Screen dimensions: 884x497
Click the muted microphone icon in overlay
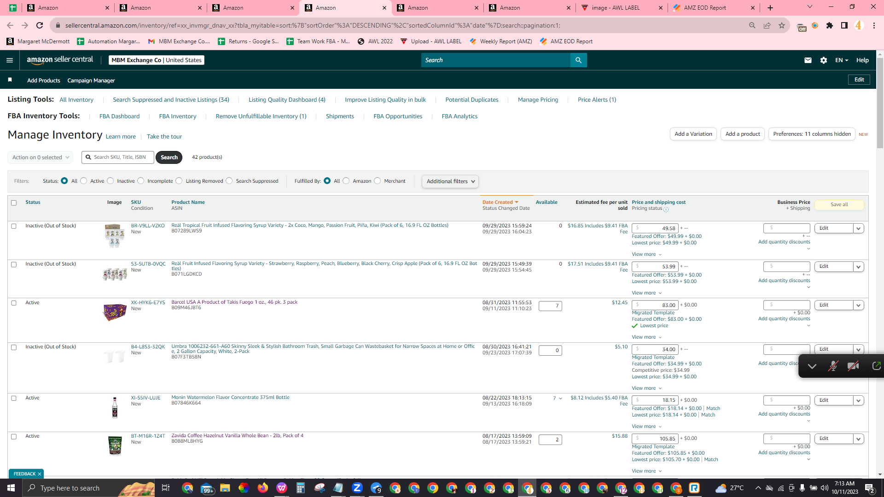coord(833,366)
